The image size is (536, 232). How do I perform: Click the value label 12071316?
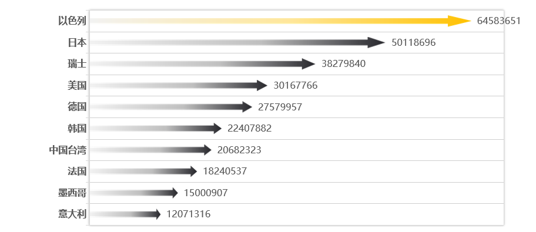coord(188,214)
